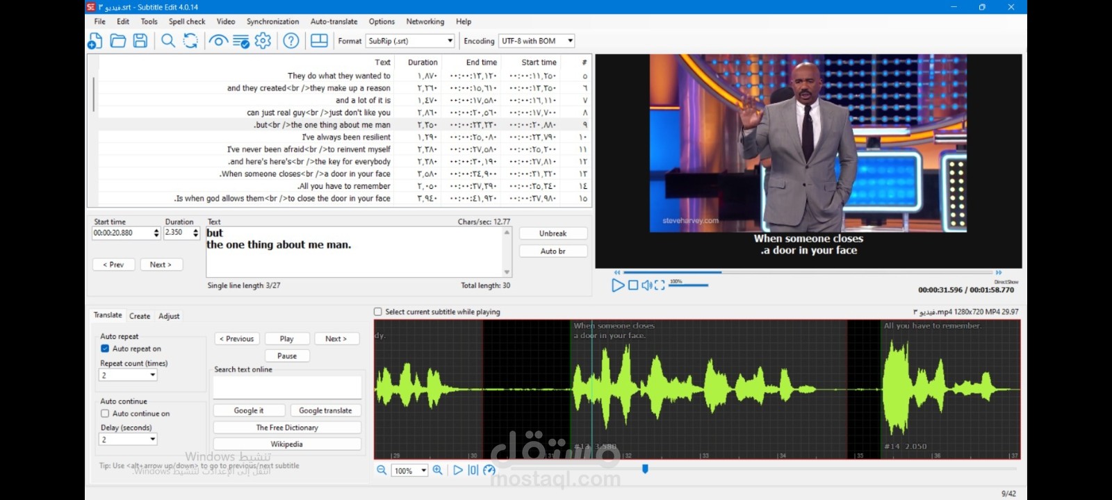Click the Auto br button
This screenshot has height=500, width=1112.
click(553, 251)
